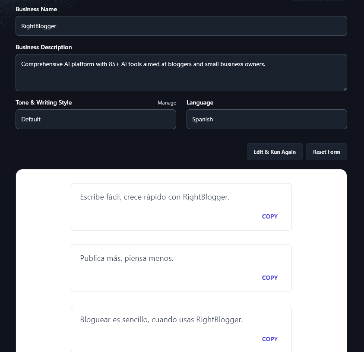Focus the Business Name input field

click(181, 26)
